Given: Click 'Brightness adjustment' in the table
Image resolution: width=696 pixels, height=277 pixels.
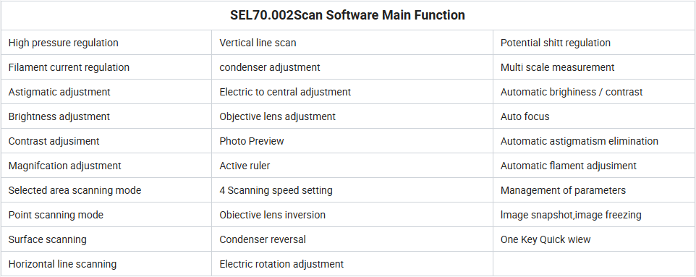Looking at the screenshot, I should tap(59, 116).
